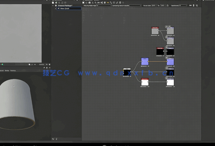Click the float-panel icon on 3D view
Screen dimensions: 215x146
point(47,67)
